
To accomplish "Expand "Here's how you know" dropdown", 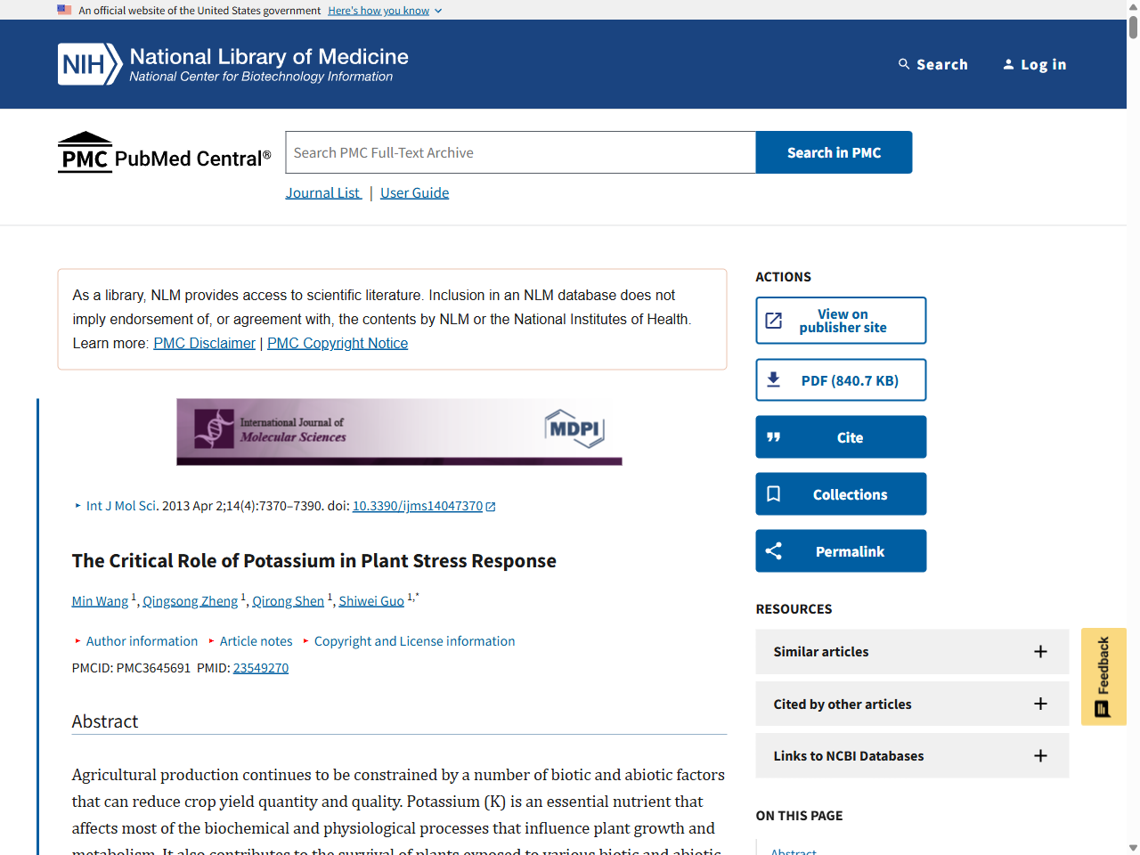I will tap(385, 11).
